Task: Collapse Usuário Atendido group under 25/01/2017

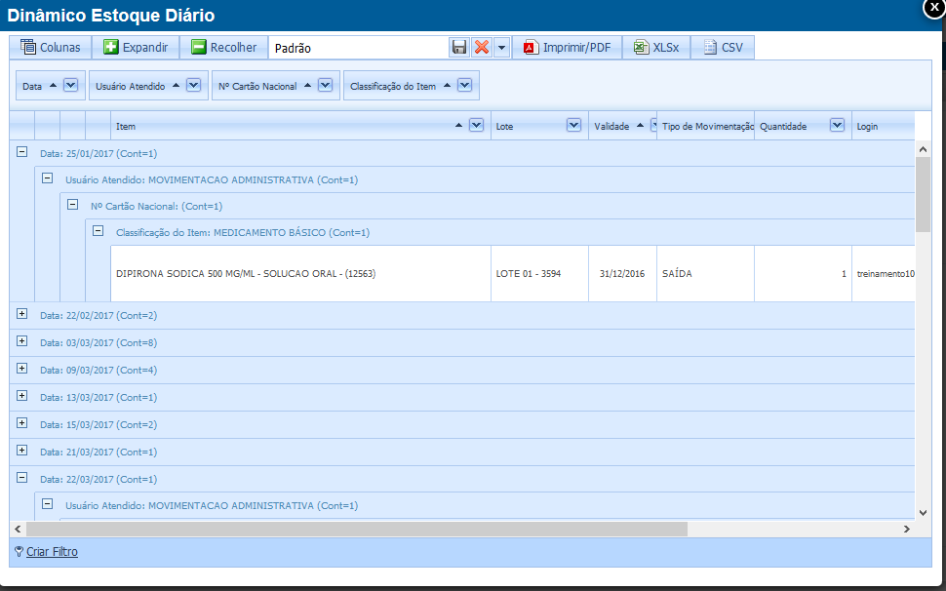Action: (x=47, y=177)
